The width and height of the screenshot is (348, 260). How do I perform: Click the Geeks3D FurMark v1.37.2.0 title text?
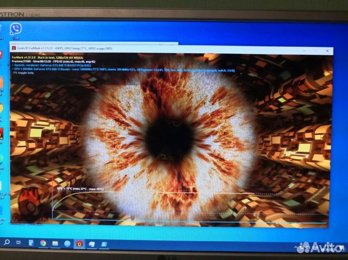tap(65, 48)
